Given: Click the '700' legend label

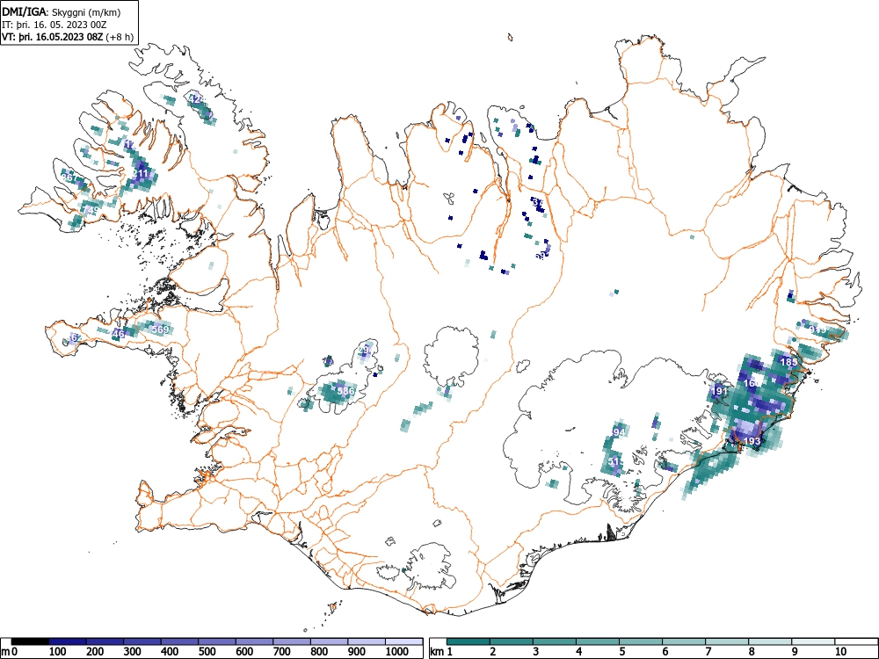Looking at the screenshot, I should click(282, 652).
